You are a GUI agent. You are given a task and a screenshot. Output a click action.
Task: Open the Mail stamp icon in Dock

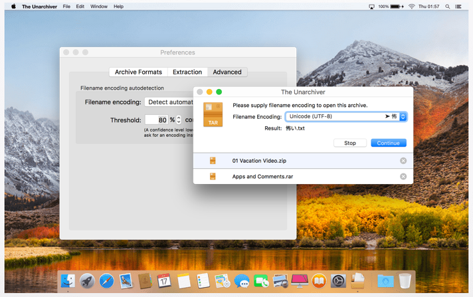tap(126, 281)
